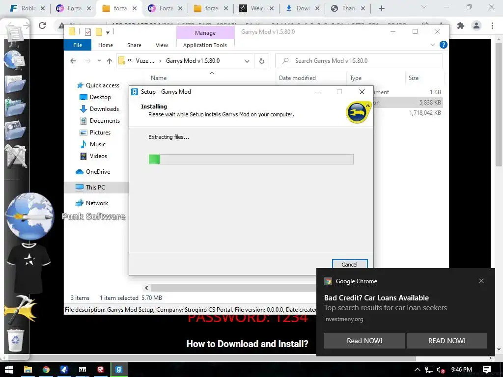The height and width of the screenshot is (377, 503).
Task: Open File Explorer from the taskbar
Action: (x=28, y=370)
